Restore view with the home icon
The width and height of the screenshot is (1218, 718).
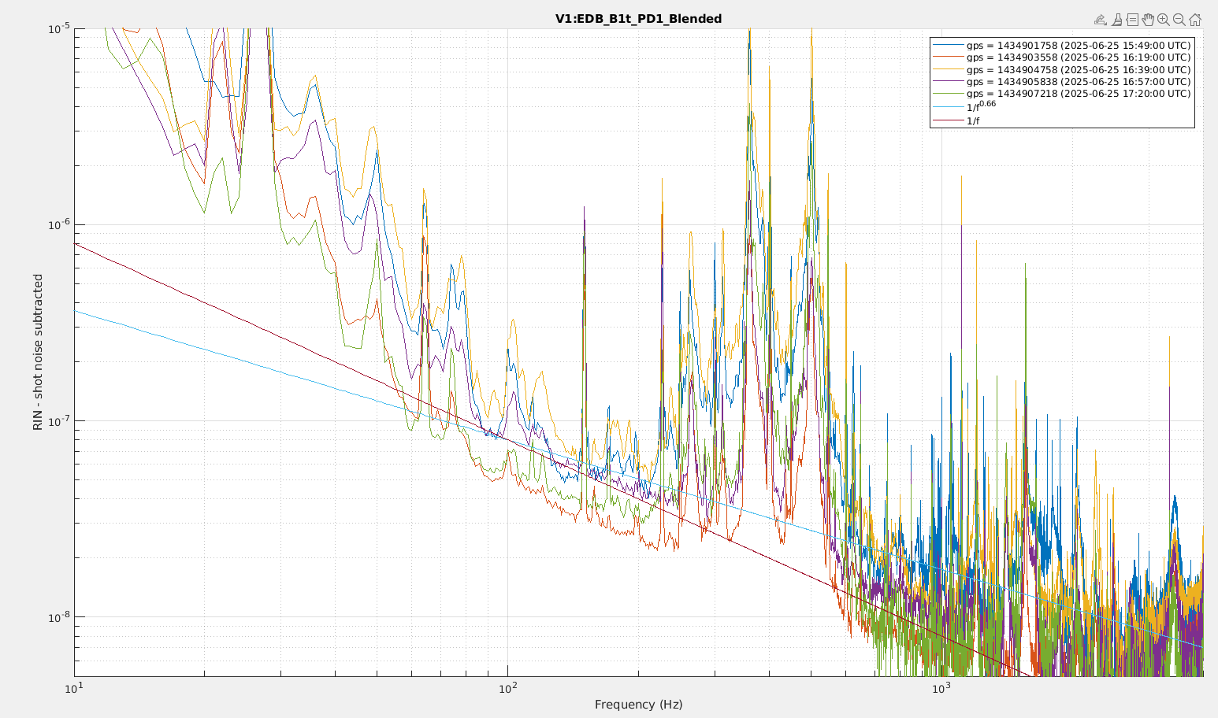pos(1195,20)
